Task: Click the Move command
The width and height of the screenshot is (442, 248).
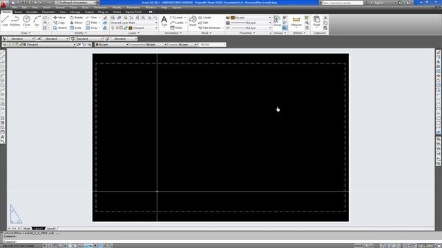Action: coord(59,17)
